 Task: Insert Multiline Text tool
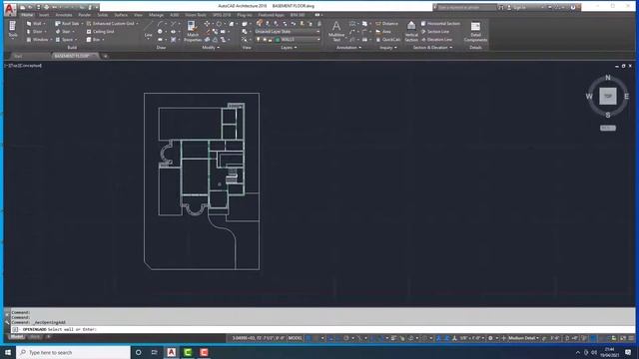(336, 32)
